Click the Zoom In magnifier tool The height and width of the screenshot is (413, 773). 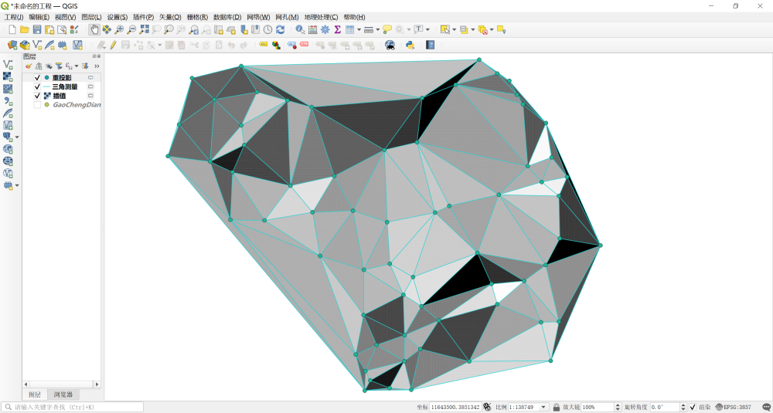pyautogui.click(x=119, y=29)
